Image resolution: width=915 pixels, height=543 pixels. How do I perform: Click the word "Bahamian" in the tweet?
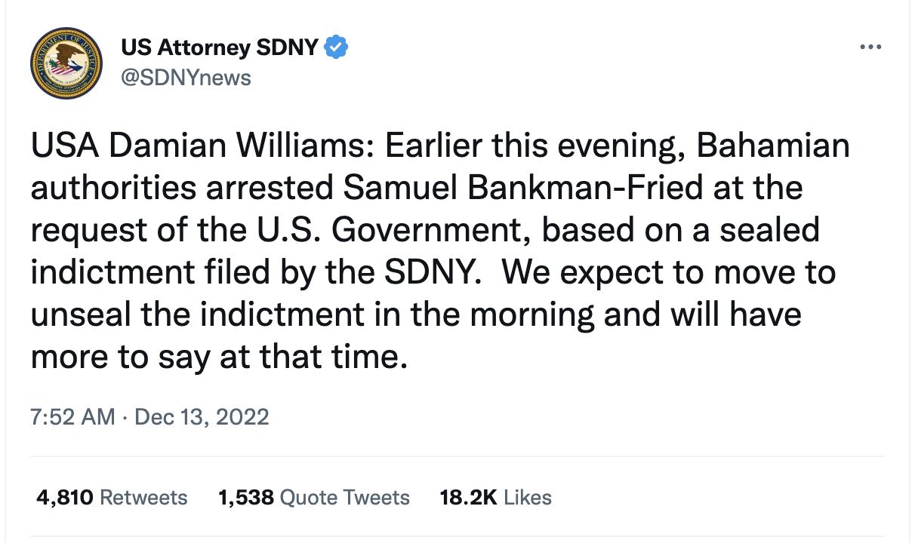coord(772,146)
